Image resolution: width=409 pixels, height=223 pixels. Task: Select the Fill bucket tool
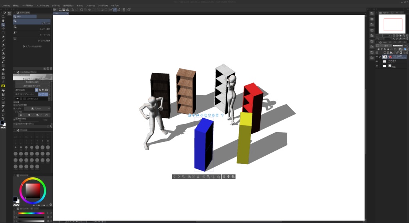(3, 90)
